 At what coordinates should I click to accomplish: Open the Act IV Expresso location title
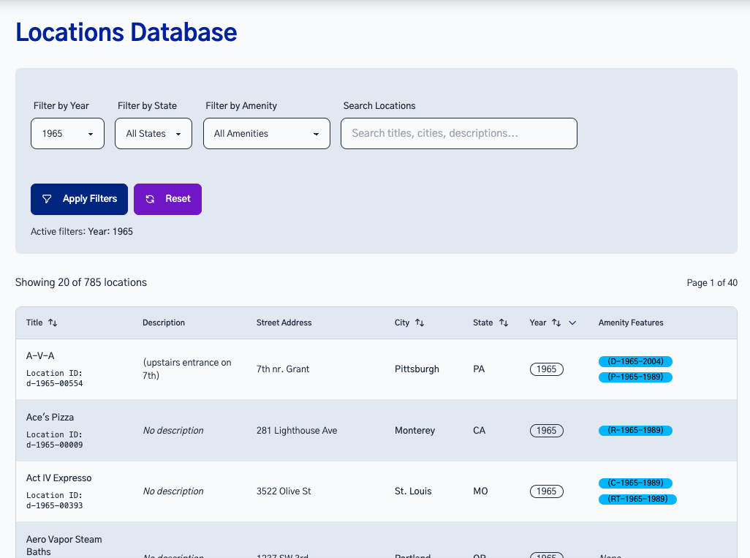[59, 478]
